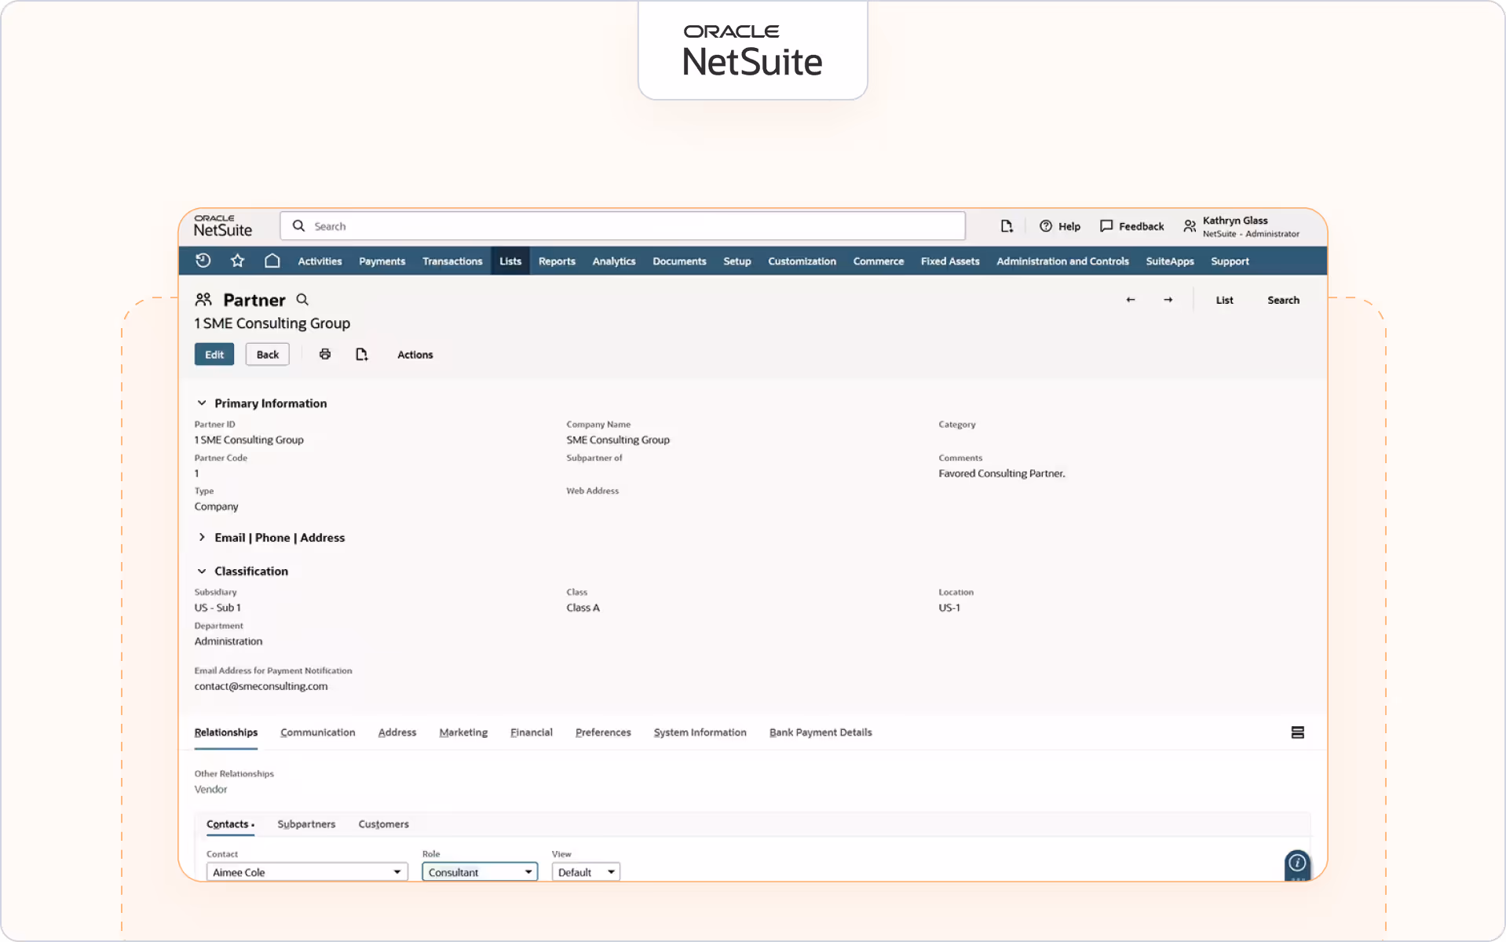Open the Lists menu
Image resolution: width=1506 pixels, height=942 pixels.
[510, 261]
